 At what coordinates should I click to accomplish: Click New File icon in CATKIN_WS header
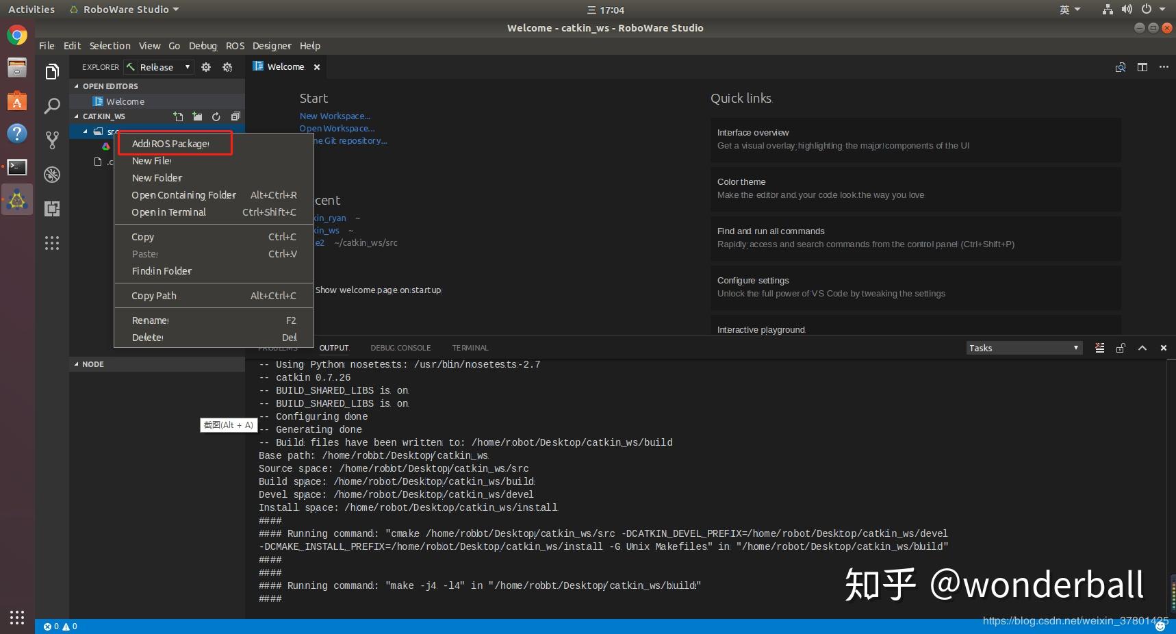[x=178, y=116]
